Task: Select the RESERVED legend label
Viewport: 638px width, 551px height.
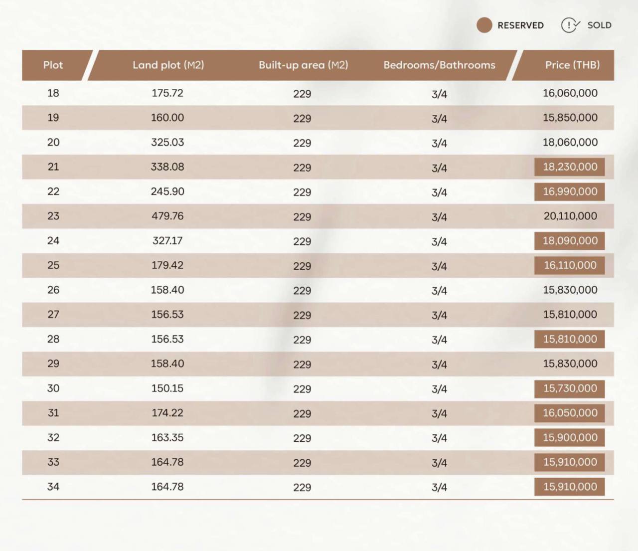Action: pyautogui.click(x=520, y=25)
